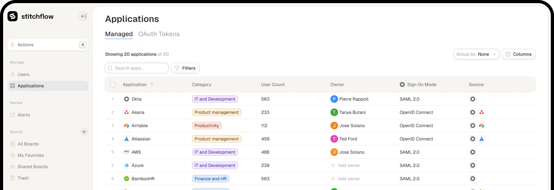Click Airtable's Productivity tag

tap(207, 126)
